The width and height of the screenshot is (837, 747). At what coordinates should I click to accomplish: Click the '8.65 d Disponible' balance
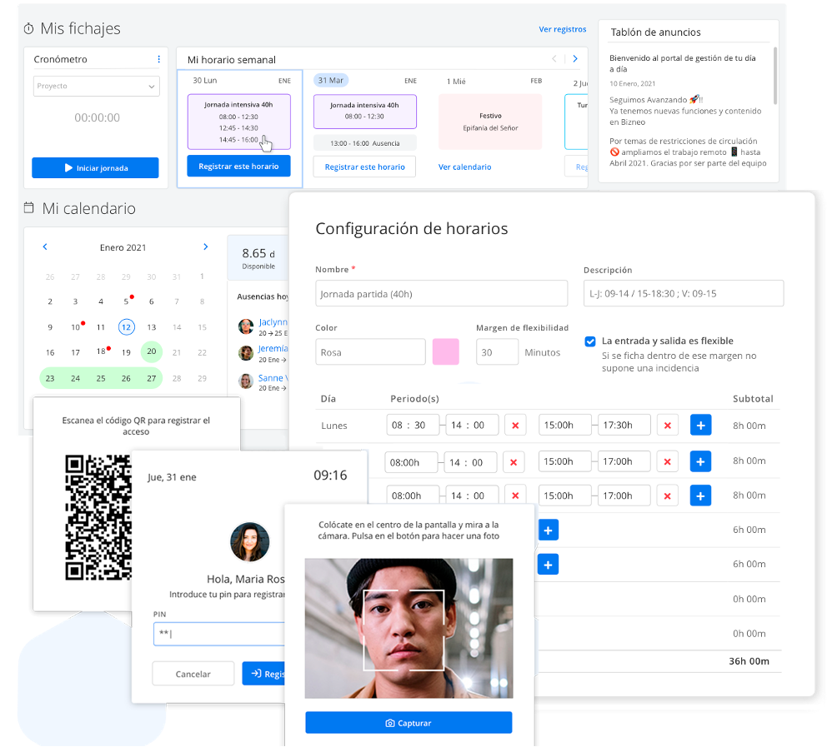(259, 258)
